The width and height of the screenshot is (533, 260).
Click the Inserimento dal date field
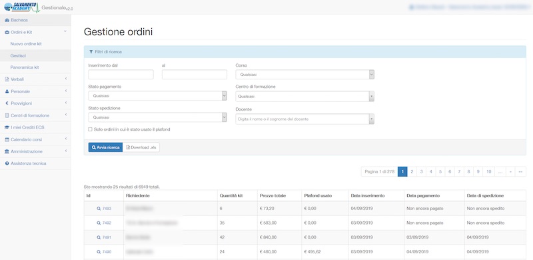click(x=121, y=75)
